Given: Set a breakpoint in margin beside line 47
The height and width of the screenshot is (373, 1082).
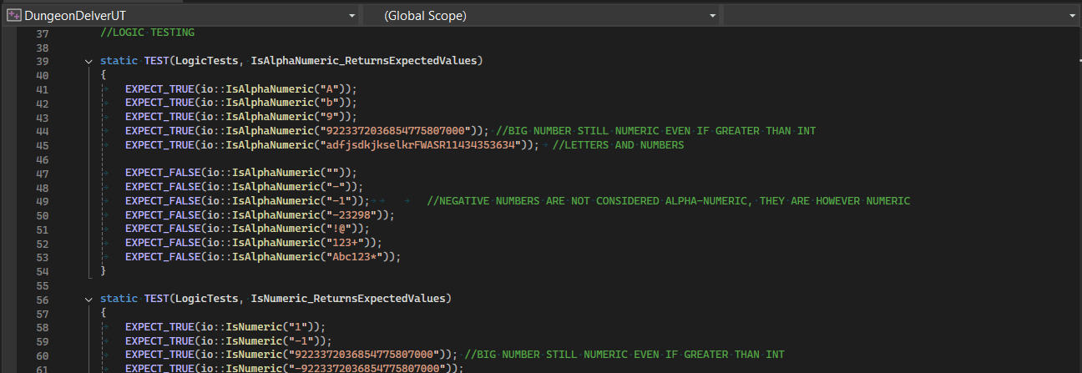Looking at the screenshot, I should tap(8, 174).
